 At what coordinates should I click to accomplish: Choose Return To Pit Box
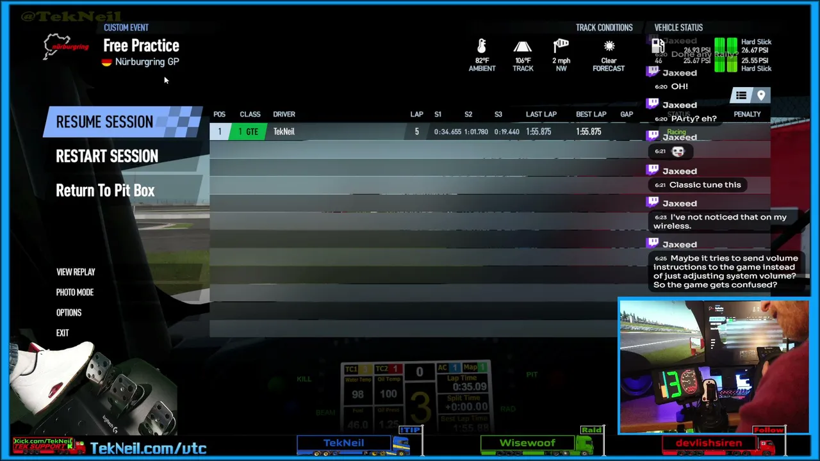click(x=105, y=190)
